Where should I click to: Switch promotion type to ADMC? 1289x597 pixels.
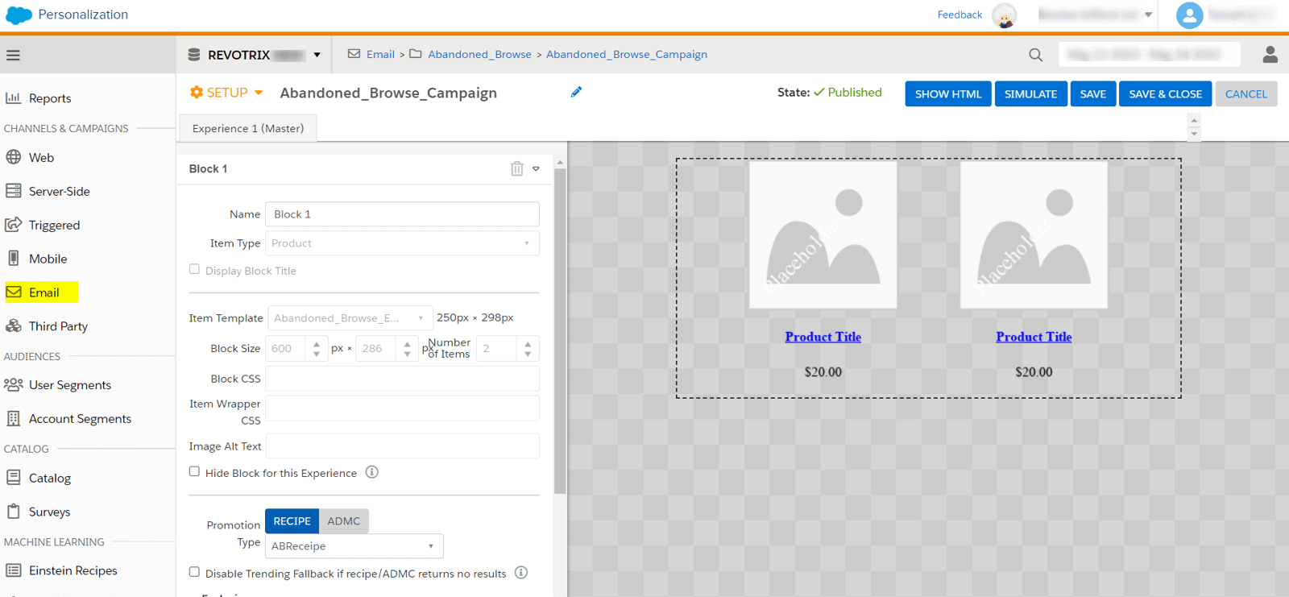click(343, 521)
